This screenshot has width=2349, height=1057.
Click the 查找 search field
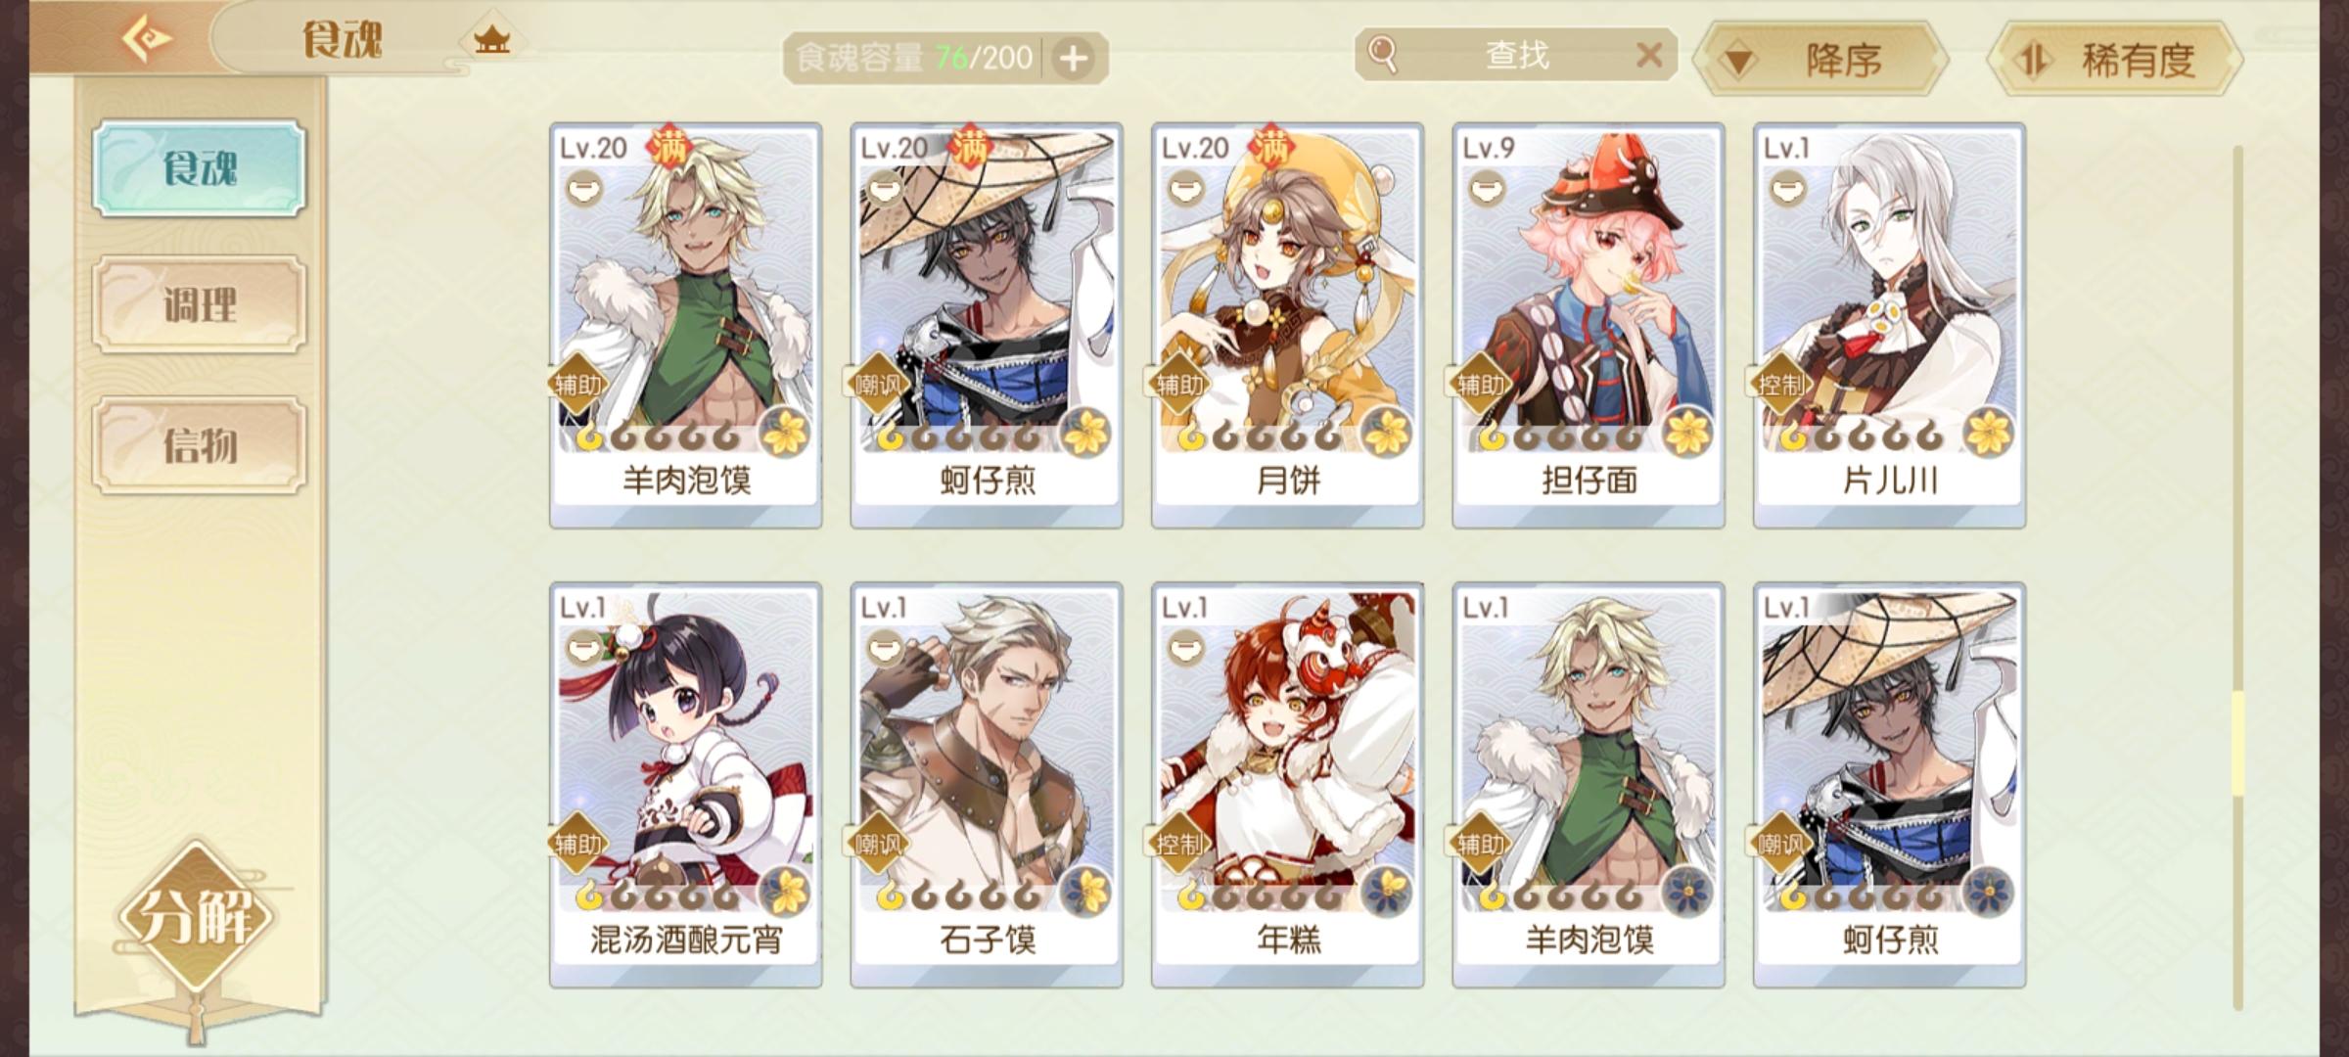pyautogui.click(x=1516, y=55)
